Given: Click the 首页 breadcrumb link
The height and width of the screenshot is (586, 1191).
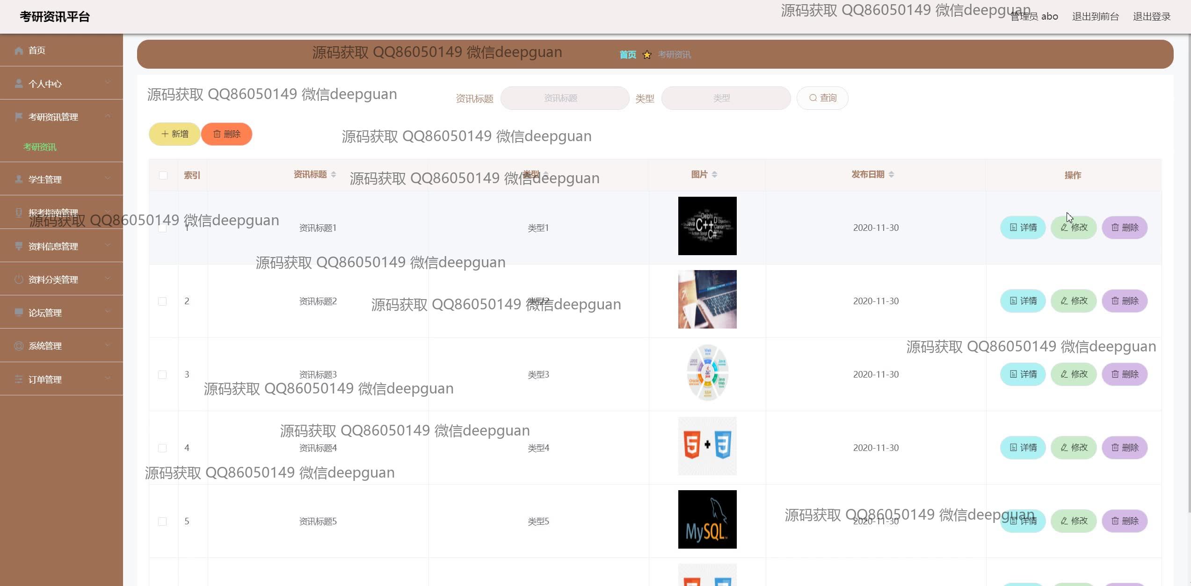Looking at the screenshot, I should (x=628, y=55).
